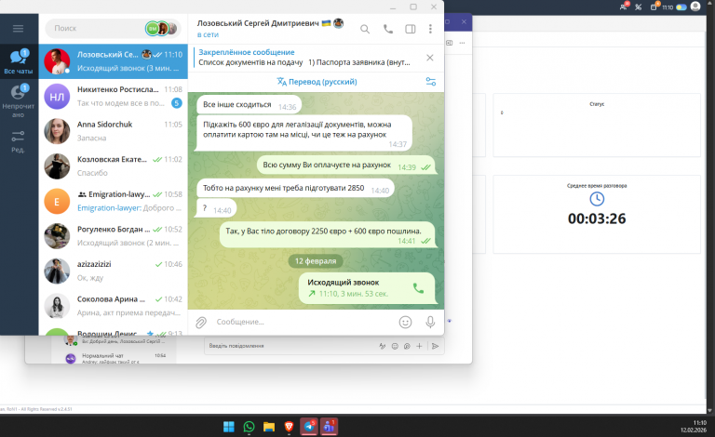Attach a file with paperclip icon
This screenshot has width=715, height=437.
click(201, 323)
